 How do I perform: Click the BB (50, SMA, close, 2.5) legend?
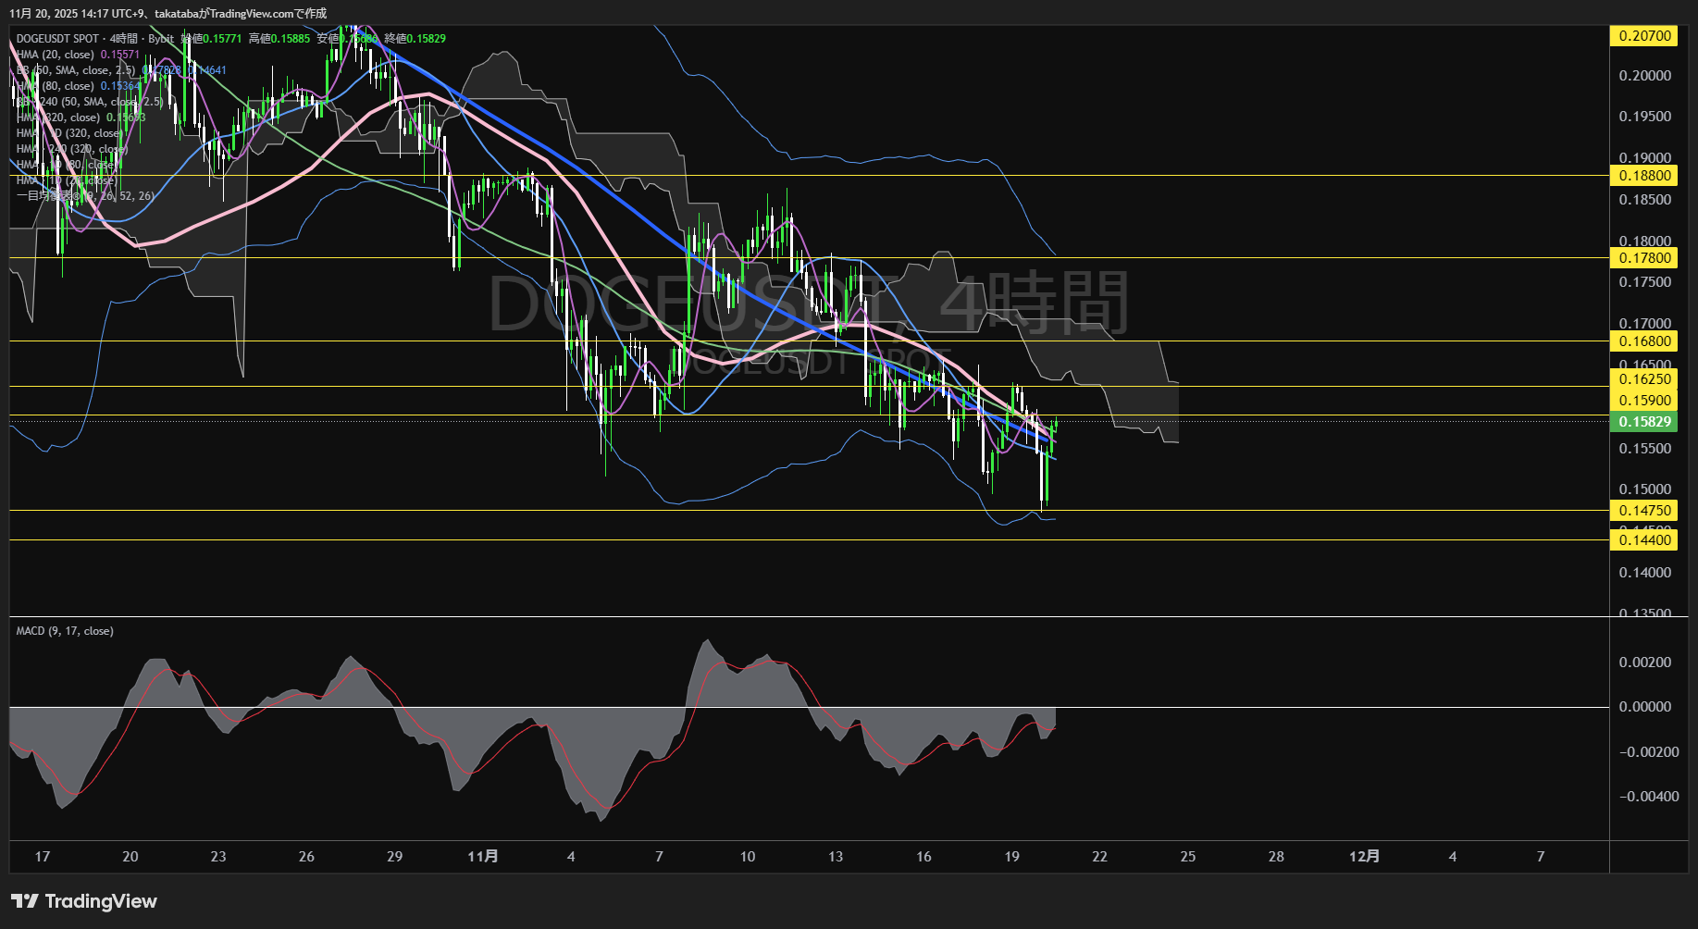pos(76,70)
